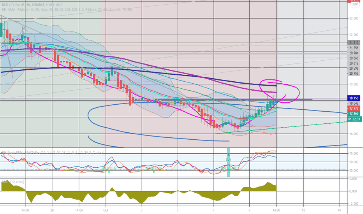
Task: Click the 21.356 price level label
Action: click(x=354, y=48)
